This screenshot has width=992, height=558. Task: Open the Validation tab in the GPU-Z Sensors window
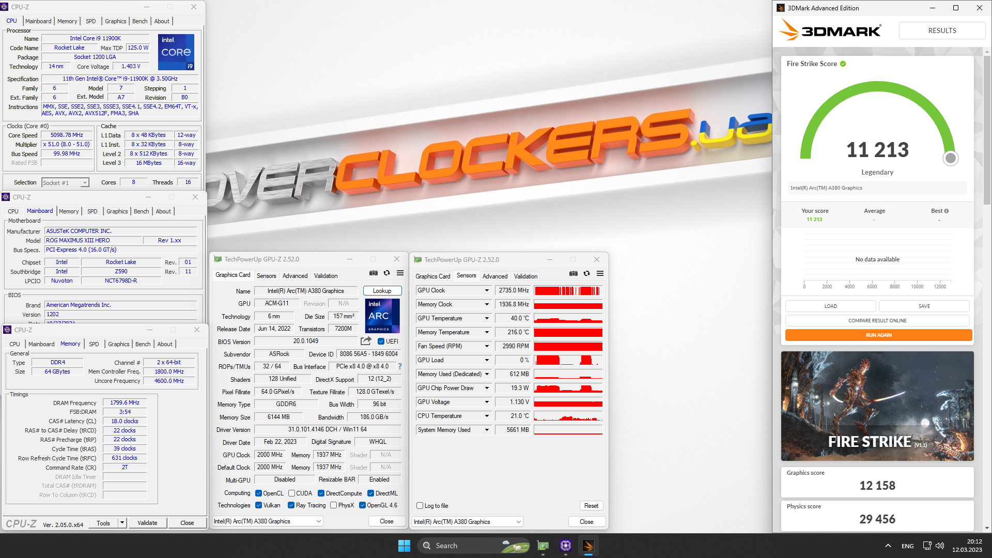tap(525, 276)
